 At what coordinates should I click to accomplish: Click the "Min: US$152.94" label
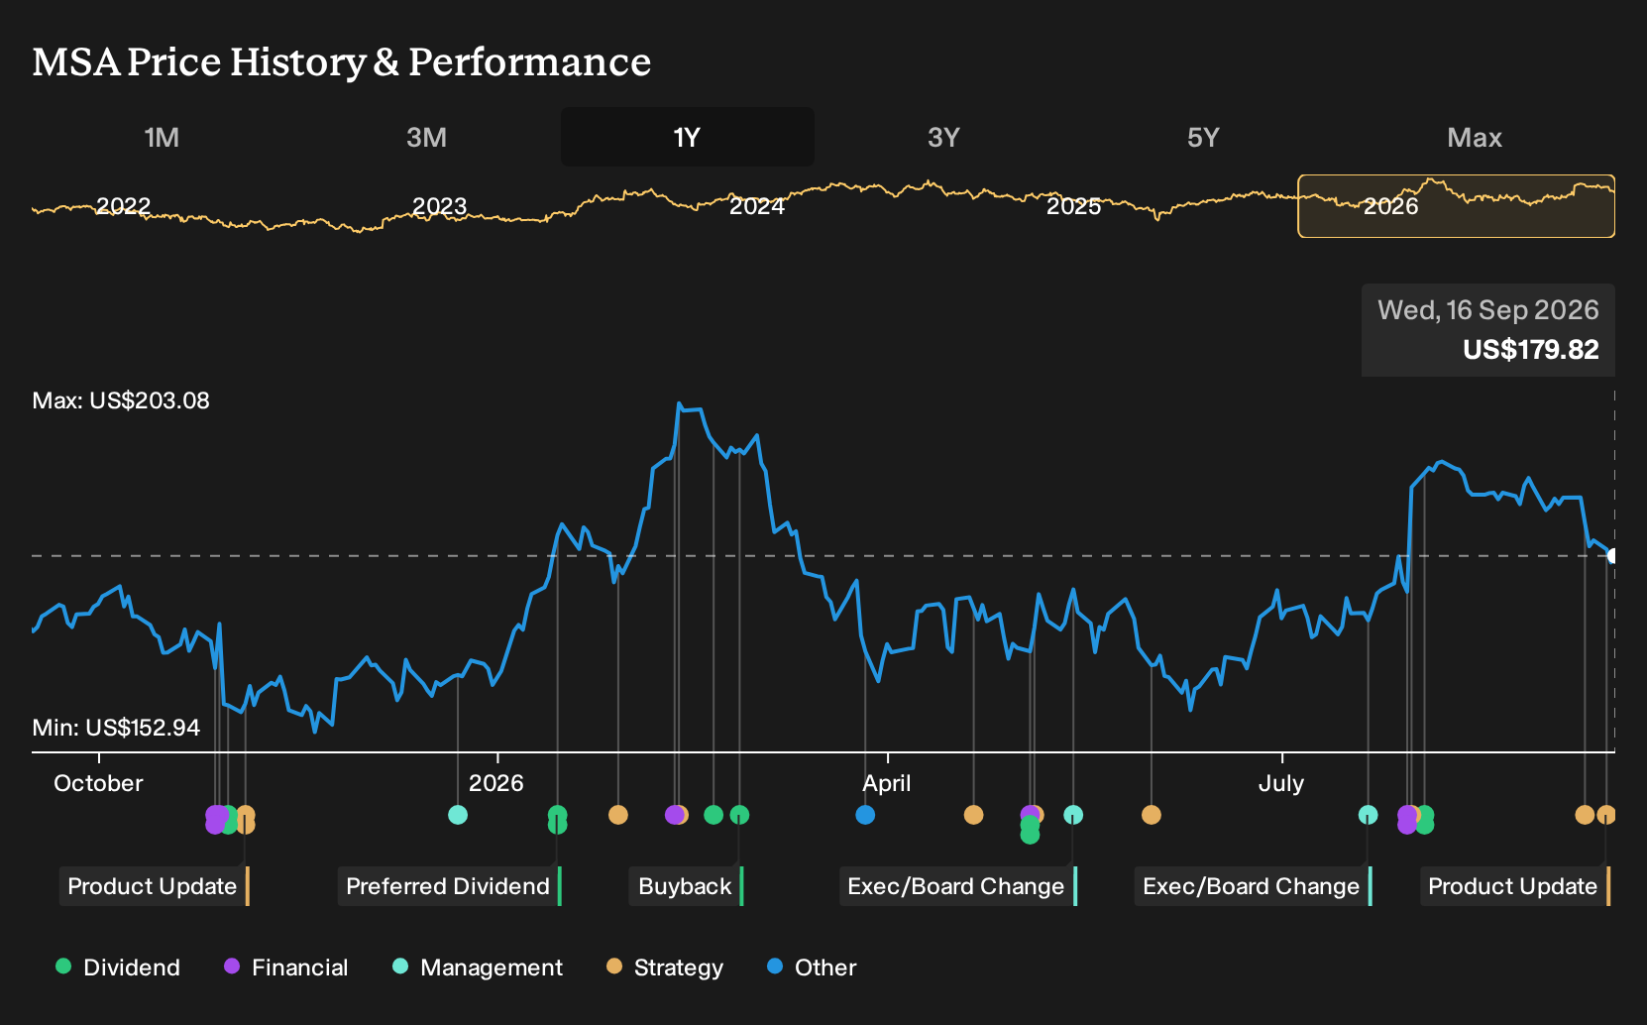116,728
